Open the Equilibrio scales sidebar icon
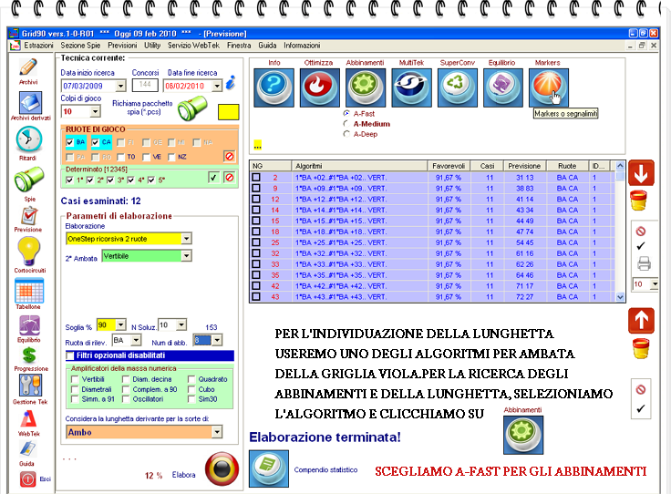671x494 pixels. 29,326
